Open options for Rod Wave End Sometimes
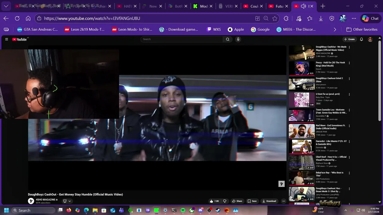This screenshot has width=383, height=215. tap(349, 126)
